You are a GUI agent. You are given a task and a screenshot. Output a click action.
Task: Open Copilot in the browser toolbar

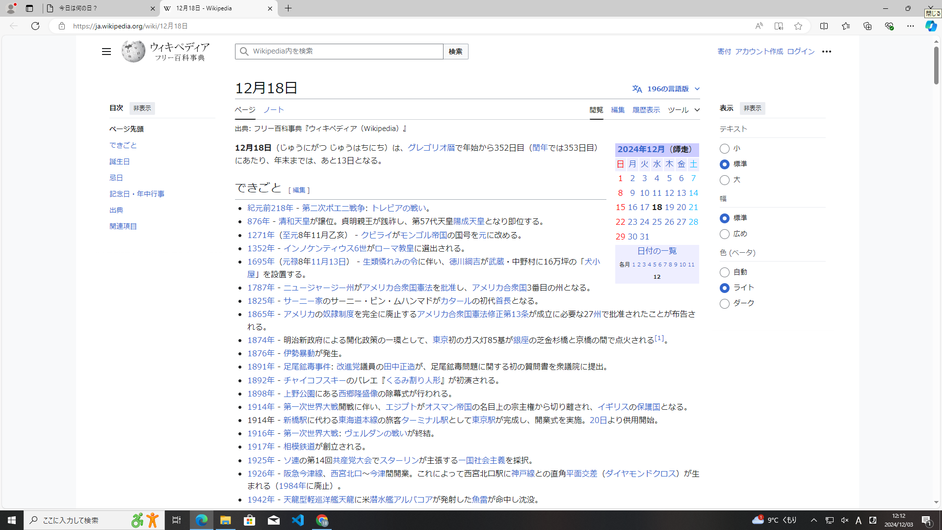tap(931, 26)
